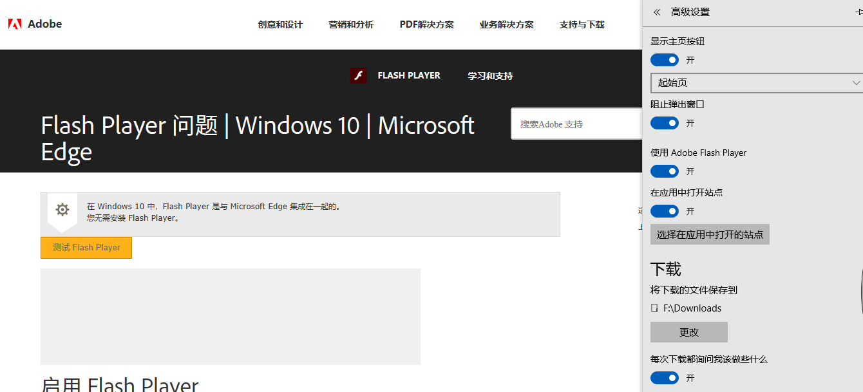Click the red Flash Player product icon
This screenshot has height=392, width=863.
(358, 75)
